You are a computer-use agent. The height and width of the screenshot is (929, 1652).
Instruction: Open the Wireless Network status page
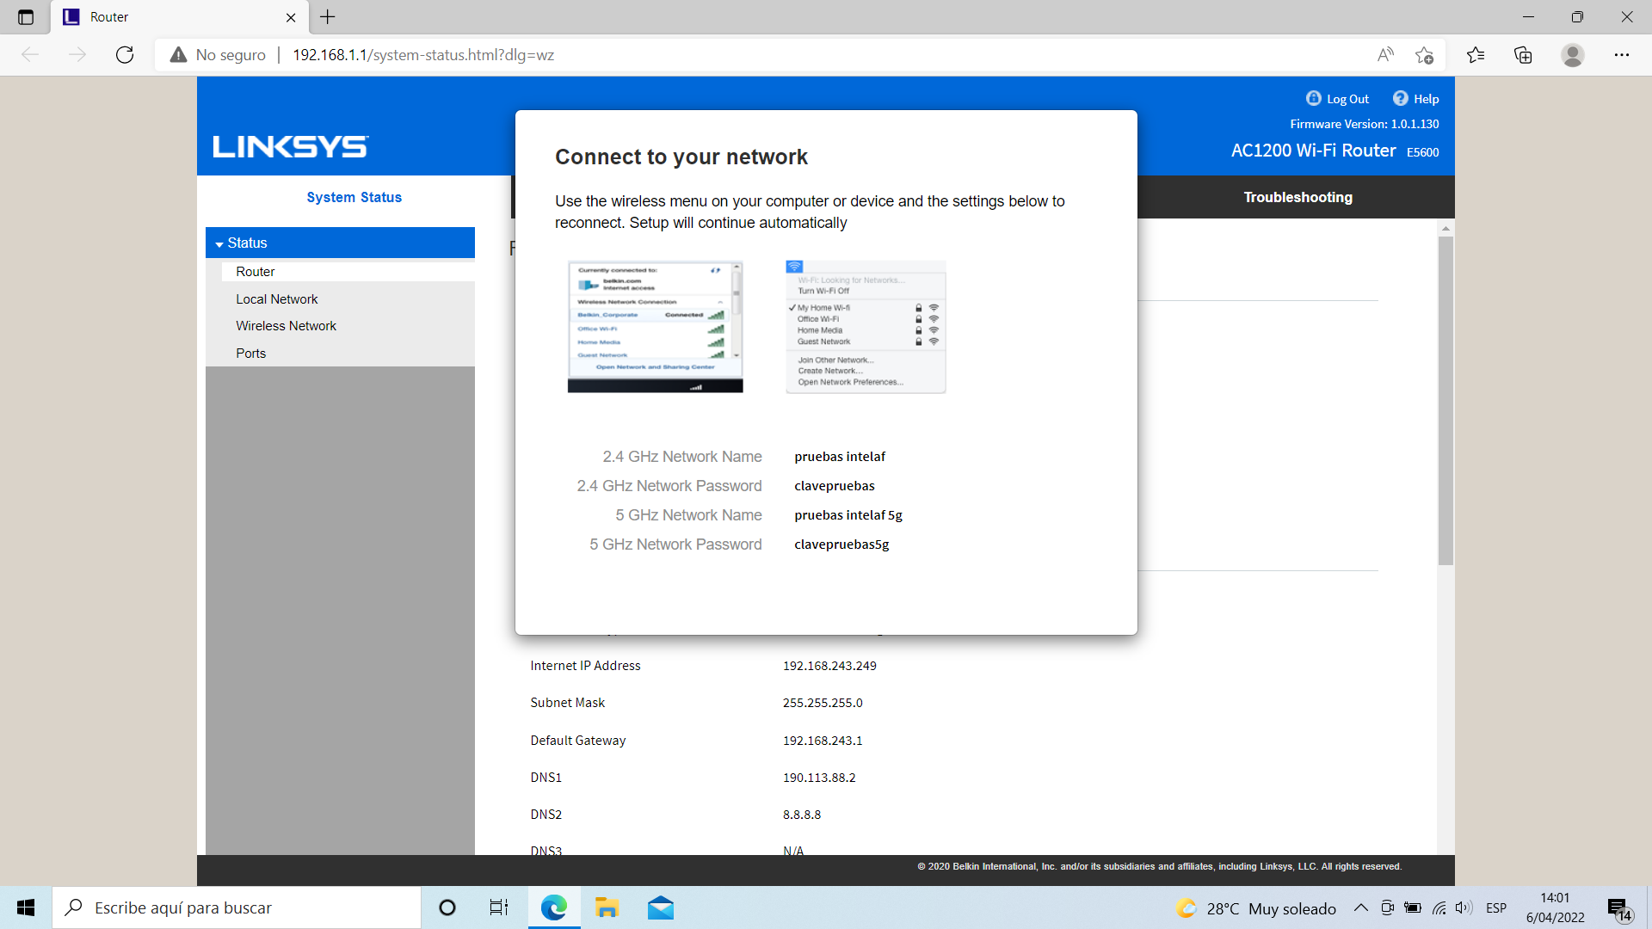coord(286,325)
